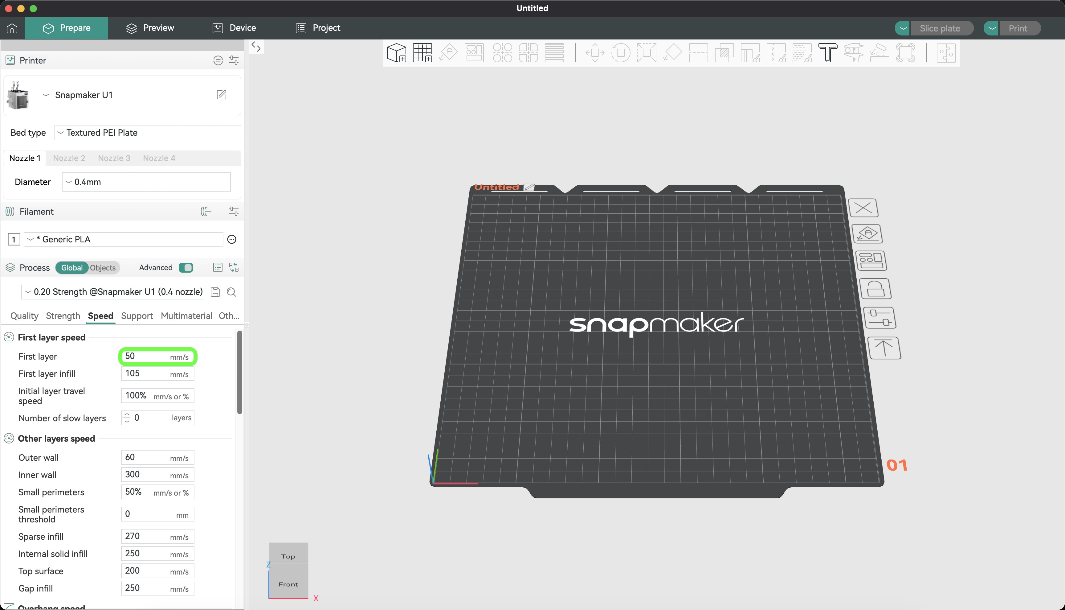Open the Generic PLA filament dropdown
Screen dimensions: 1065x610
(124, 239)
